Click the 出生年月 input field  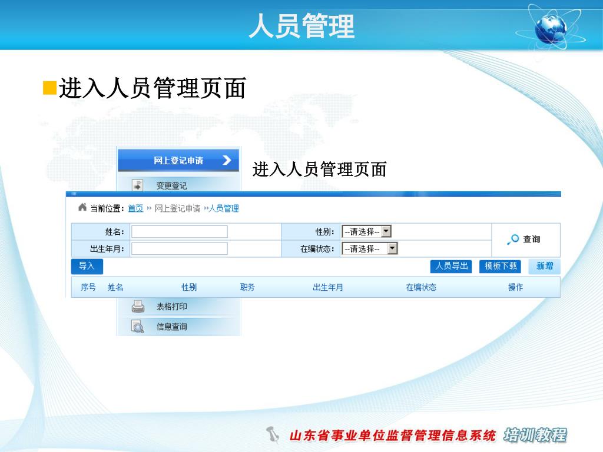[180, 249]
